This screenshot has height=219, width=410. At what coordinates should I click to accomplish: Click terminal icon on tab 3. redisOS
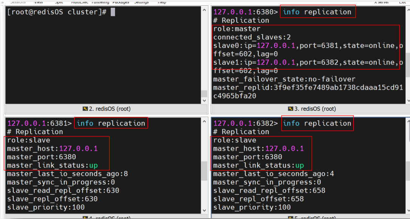point(290,109)
